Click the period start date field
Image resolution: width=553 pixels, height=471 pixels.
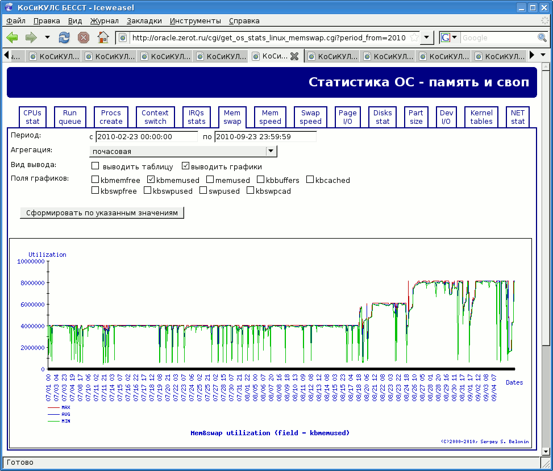pos(146,137)
